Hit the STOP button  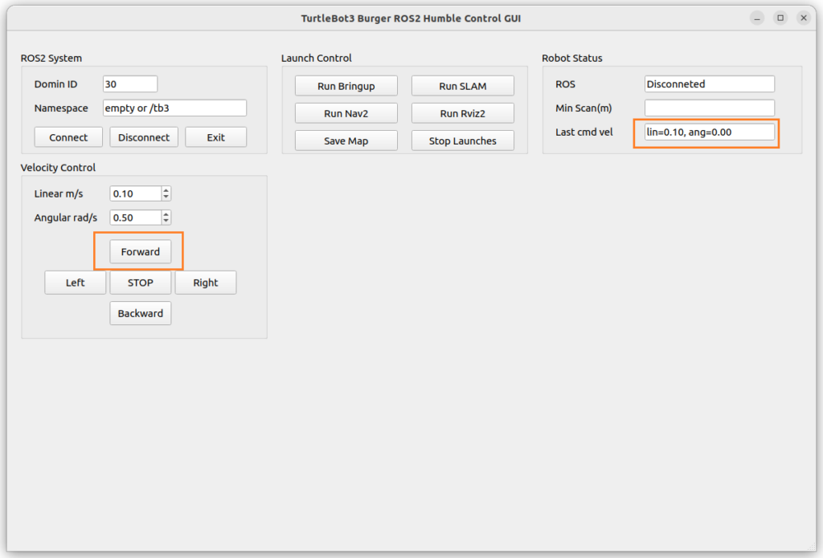tap(140, 283)
